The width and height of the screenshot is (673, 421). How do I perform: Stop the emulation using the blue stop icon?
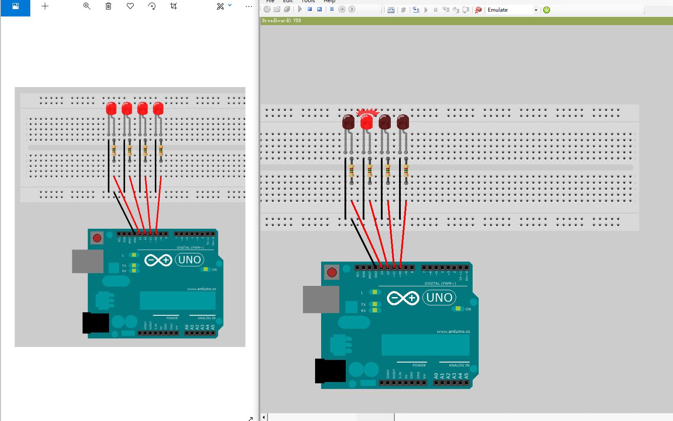point(309,9)
